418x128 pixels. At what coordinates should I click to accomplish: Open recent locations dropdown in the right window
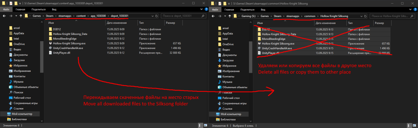225,16
